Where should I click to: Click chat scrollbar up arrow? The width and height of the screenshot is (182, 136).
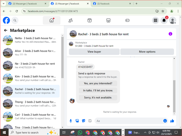(174, 58)
